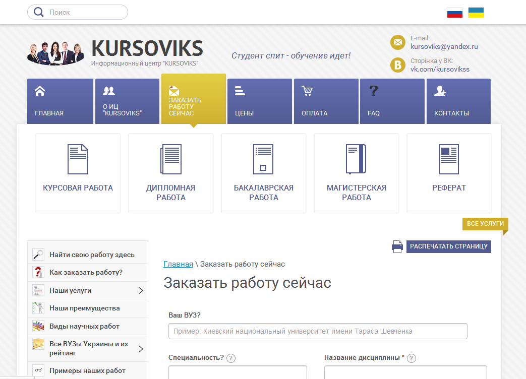
Task: Switch to Russian flag language
Action: [454, 13]
